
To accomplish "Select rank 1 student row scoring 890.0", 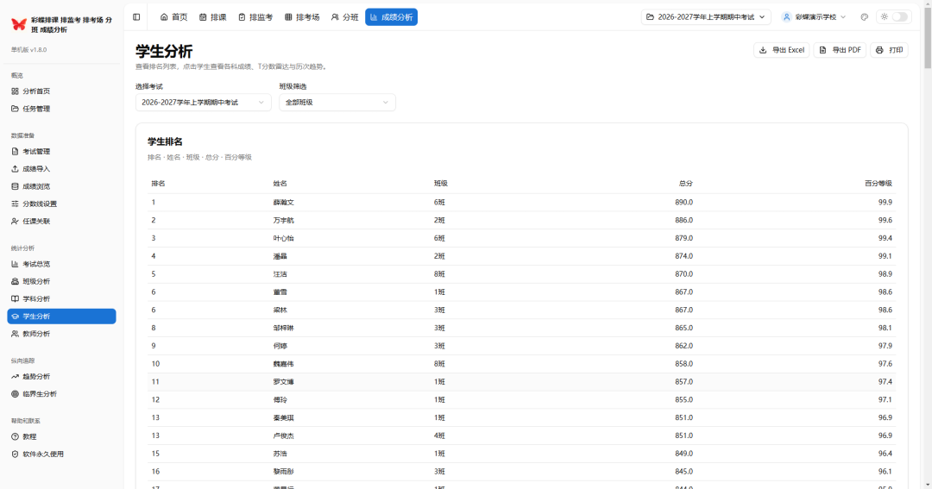I will pyautogui.click(x=521, y=203).
